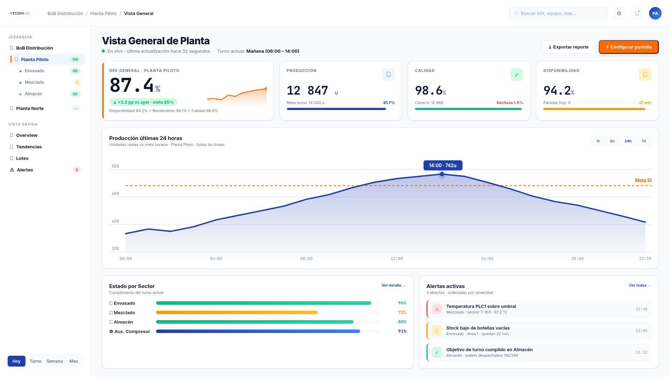Open the Temperatura PLC1 sobre umbral alert

tap(539, 309)
